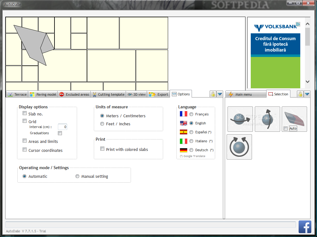Click the lock icon beside Options tab
Viewport: 317px width, 237px height.
(x=213, y=94)
